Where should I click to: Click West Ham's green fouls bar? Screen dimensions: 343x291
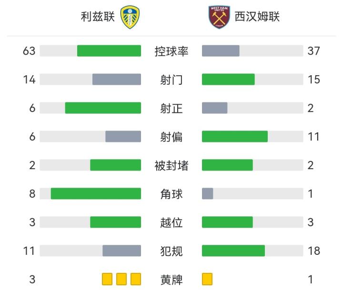click(233, 251)
